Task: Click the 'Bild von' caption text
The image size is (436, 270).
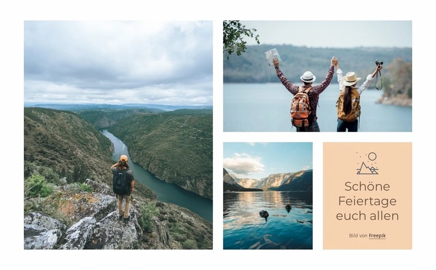Action: click(358, 236)
